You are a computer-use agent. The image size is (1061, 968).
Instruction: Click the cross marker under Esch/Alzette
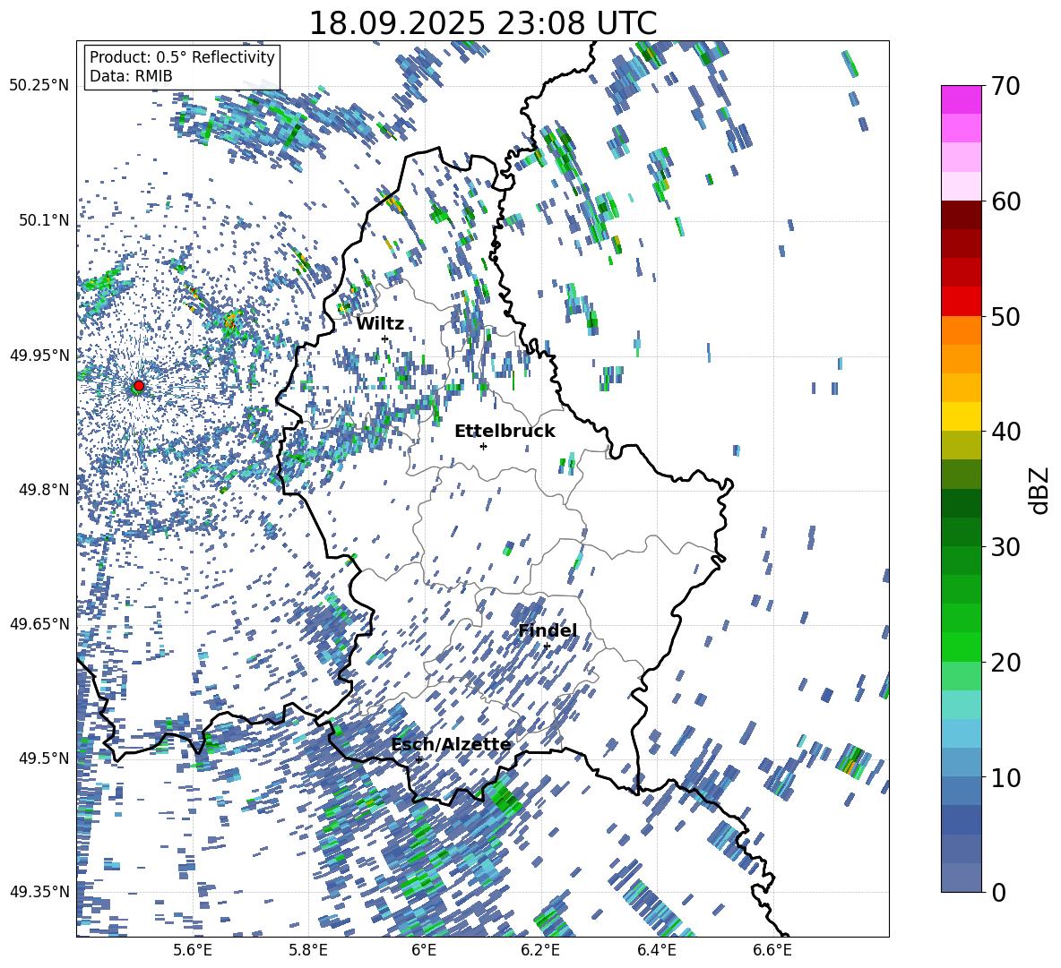click(x=418, y=759)
